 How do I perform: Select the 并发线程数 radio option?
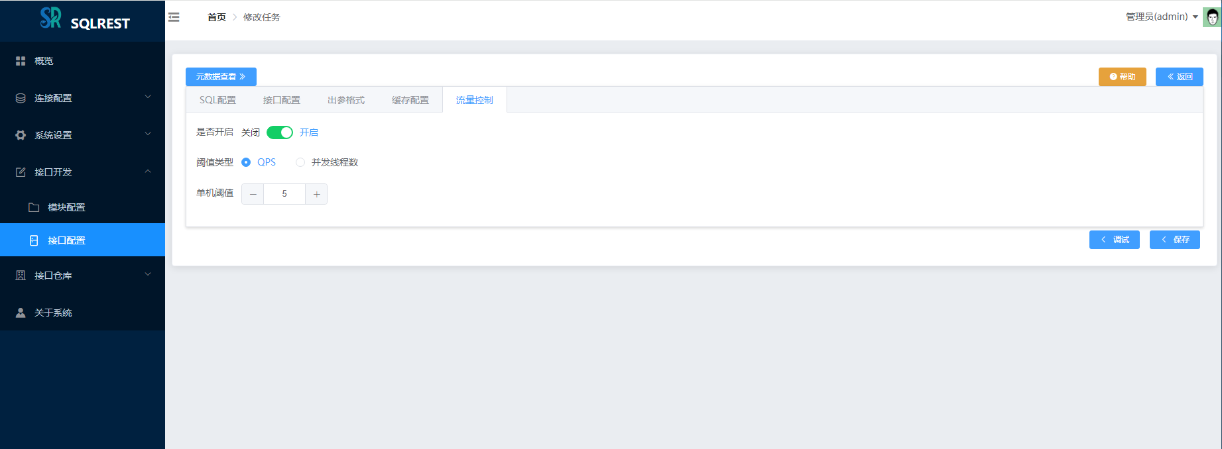[300, 162]
